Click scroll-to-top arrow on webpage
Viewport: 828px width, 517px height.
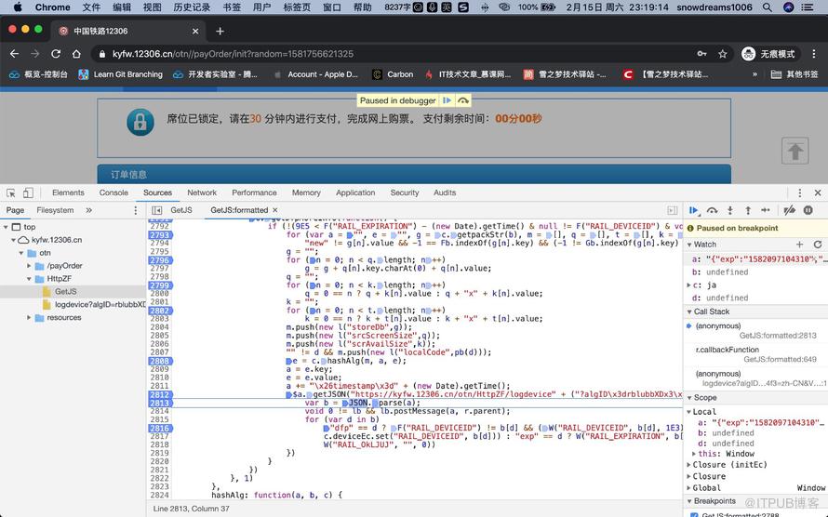coord(795,151)
